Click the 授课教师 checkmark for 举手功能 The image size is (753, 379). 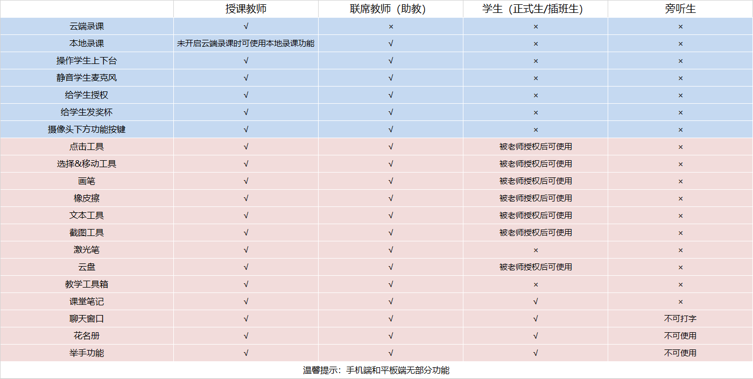tap(246, 353)
